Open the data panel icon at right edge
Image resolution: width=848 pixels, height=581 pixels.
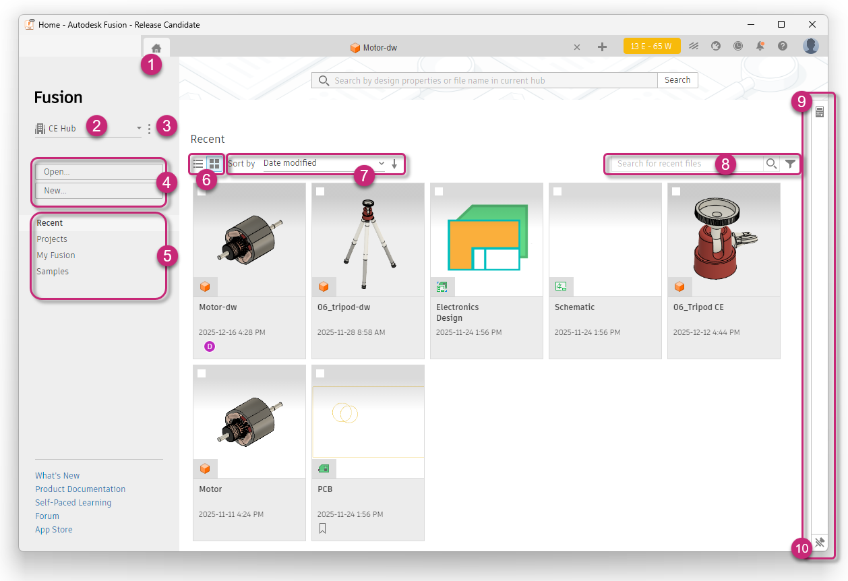click(820, 111)
